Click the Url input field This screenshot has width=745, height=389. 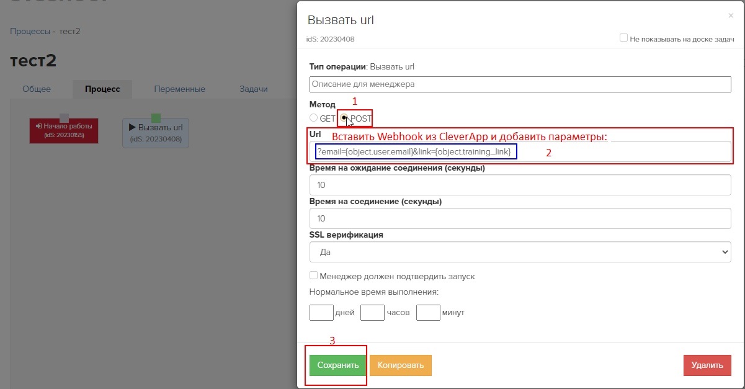(620, 152)
